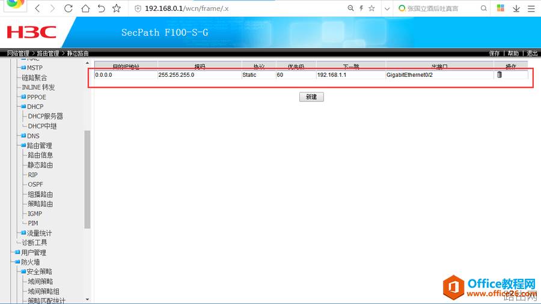Screen dimensions: 541x304
Task: Open 域间策略组 in the sidebar
Action: pyautogui.click(x=43, y=291)
